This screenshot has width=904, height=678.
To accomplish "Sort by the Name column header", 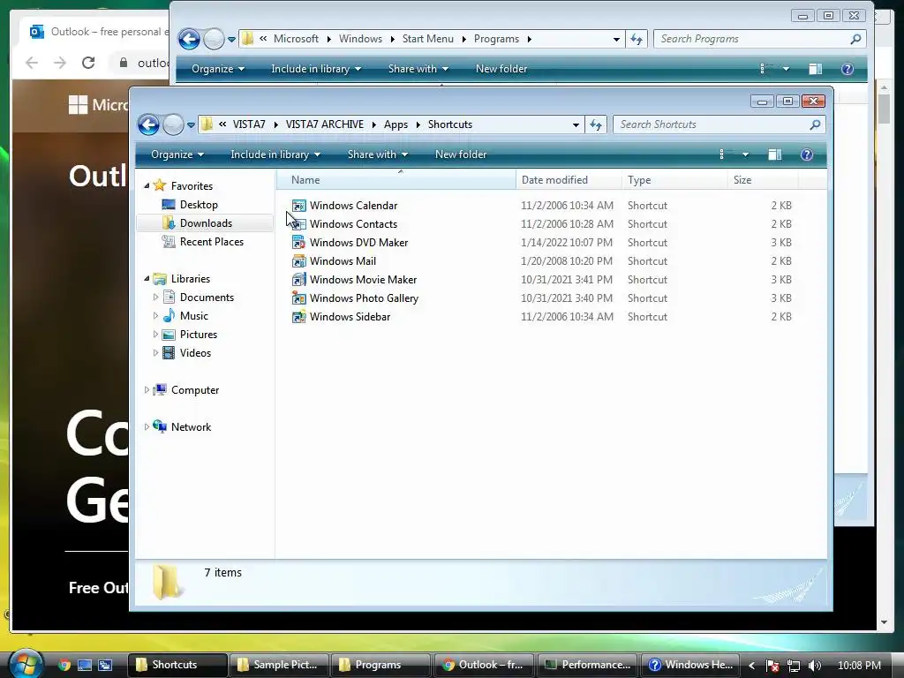I will click(x=396, y=180).
